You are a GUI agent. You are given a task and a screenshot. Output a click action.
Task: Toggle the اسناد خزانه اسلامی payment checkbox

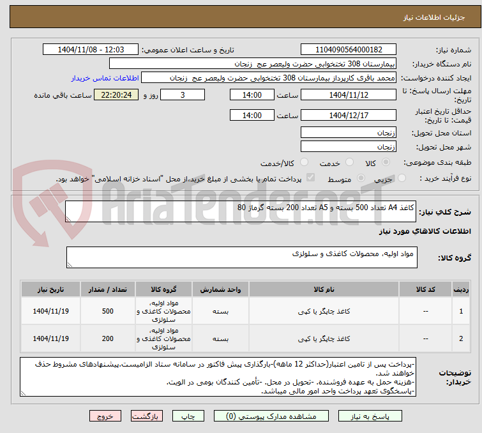[x=310, y=178]
